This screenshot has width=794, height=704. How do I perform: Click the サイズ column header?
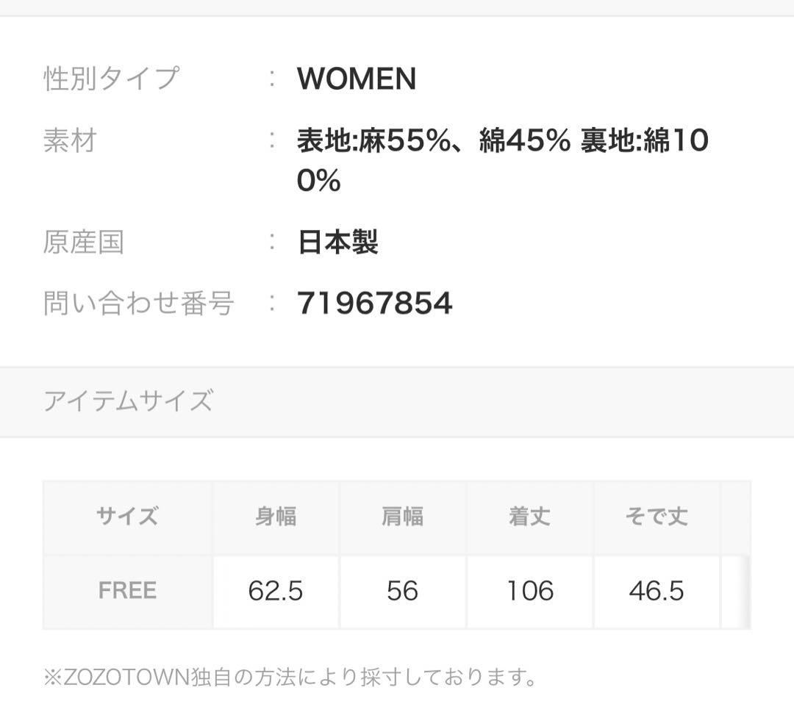tap(127, 517)
